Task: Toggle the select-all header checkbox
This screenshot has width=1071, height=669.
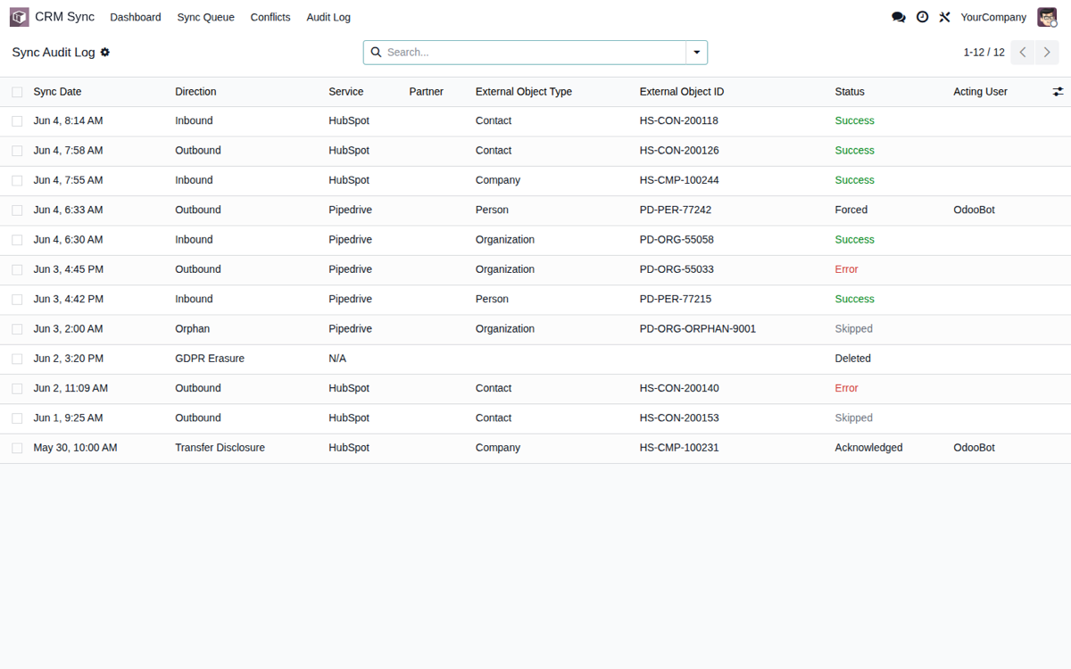Action: point(17,92)
